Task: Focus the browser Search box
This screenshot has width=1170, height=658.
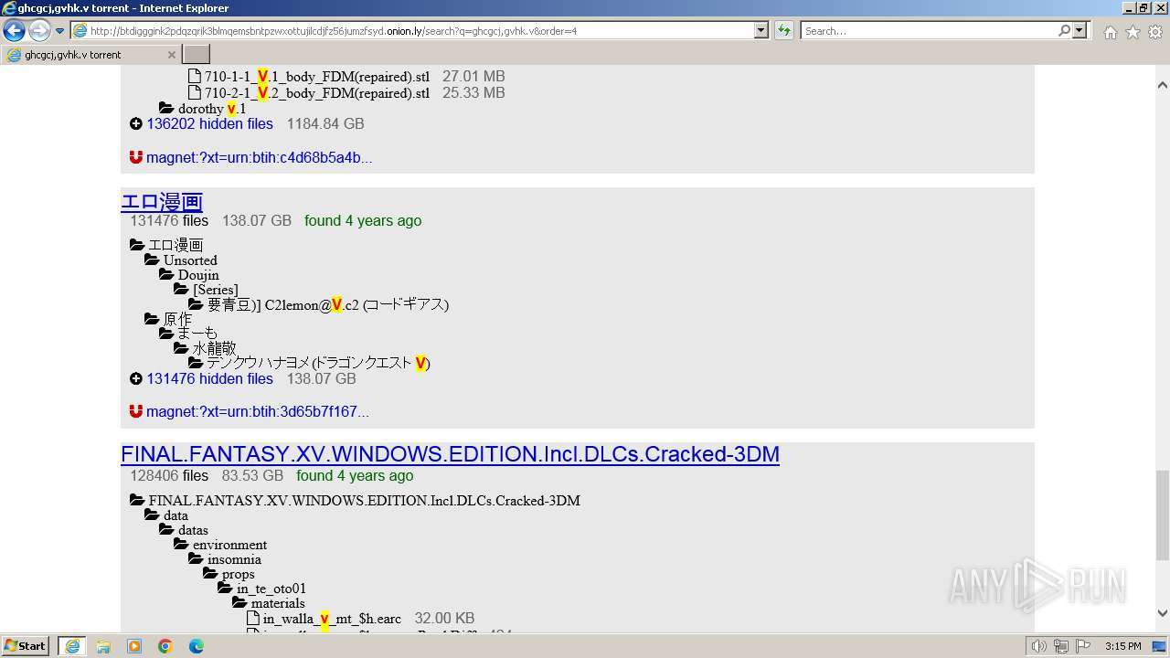Action: pyautogui.click(x=929, y=31)
